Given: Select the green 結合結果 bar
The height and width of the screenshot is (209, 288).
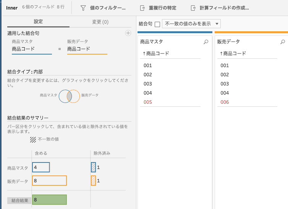Looking at the screenshot, I should (49, 199).
